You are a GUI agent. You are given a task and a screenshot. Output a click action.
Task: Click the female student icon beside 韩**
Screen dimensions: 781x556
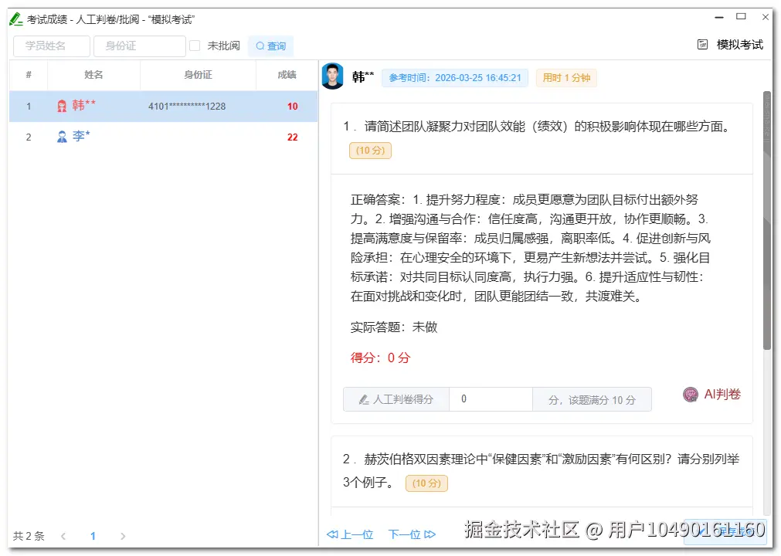coord(62,106)
